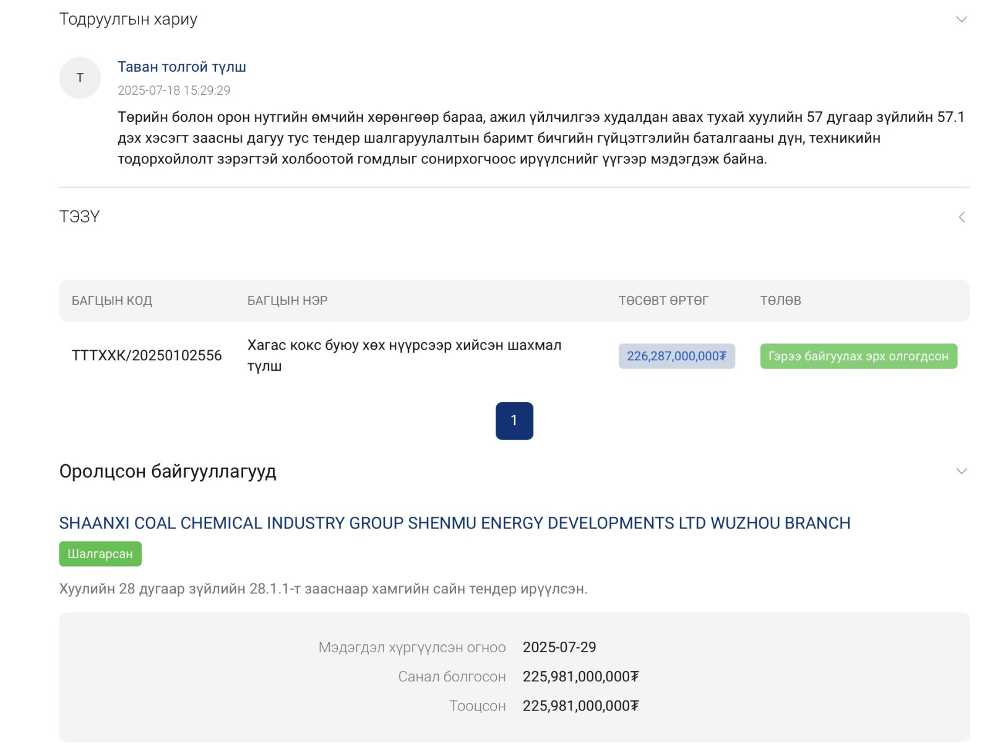Click the timestamp 2025-07-18 15:29:29
The width and height of the screenshot is (990, 750).
pyautogui.click(x=174, y=90)
